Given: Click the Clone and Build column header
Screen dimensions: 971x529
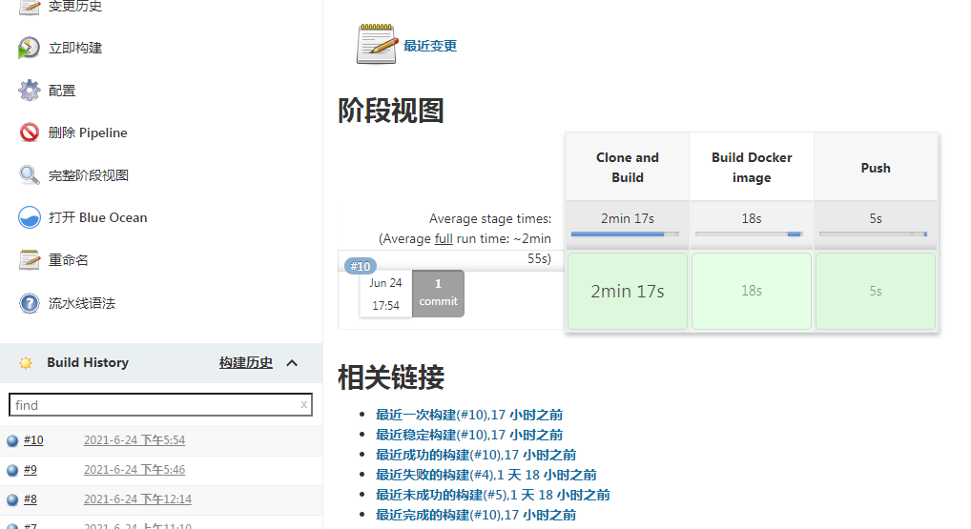Looking at the screenshot, I should 628,167.
